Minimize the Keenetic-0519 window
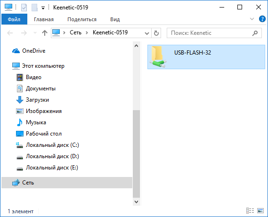Screen dimensions: 268x217 pos(222,7)
